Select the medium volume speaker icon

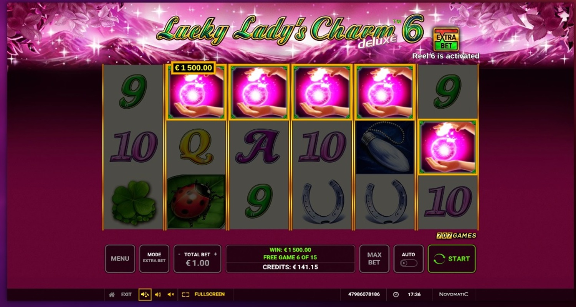158,295
